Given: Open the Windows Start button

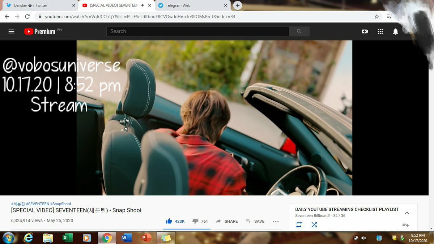Looking at the screenshot, I should [8, 238].
